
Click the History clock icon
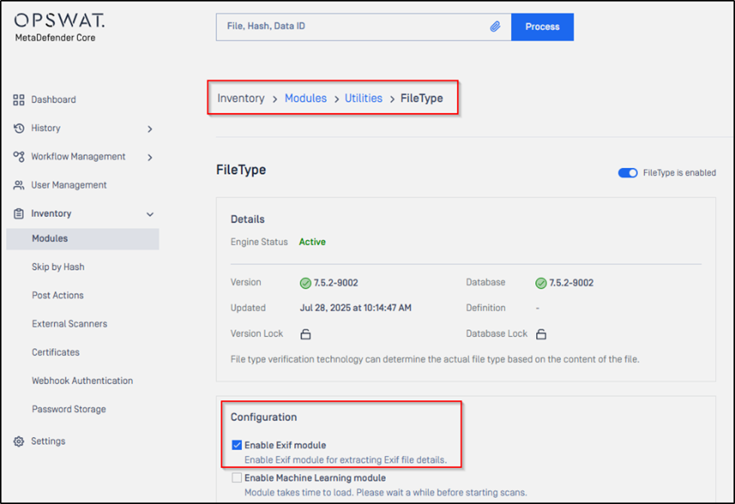[19, 128]
